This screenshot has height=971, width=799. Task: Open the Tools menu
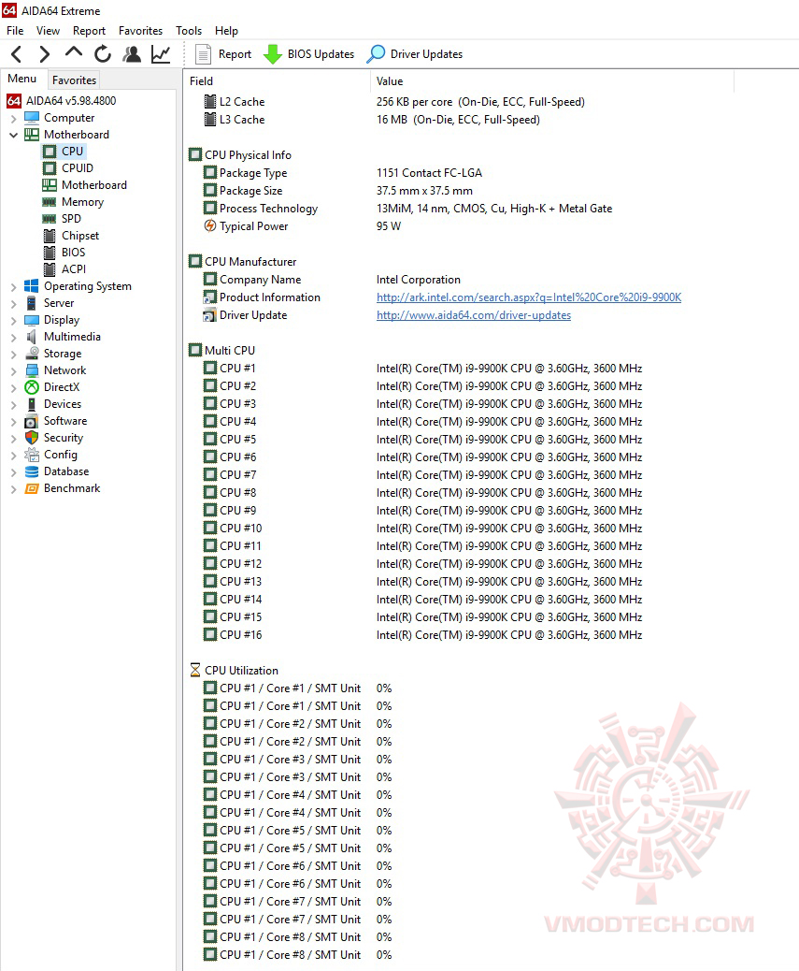tap(189, 30)
